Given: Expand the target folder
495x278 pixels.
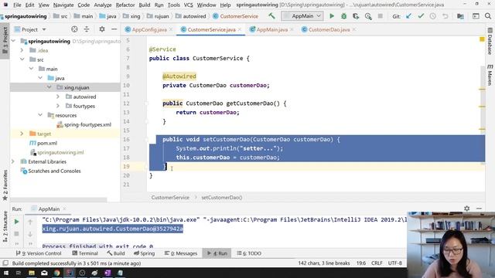Looking at the screenshot, I should tap(22, 134).
